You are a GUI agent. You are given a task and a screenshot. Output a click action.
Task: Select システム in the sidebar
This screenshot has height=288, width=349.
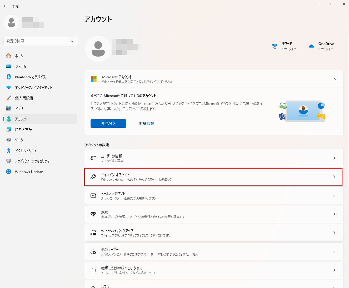[21, 67]
